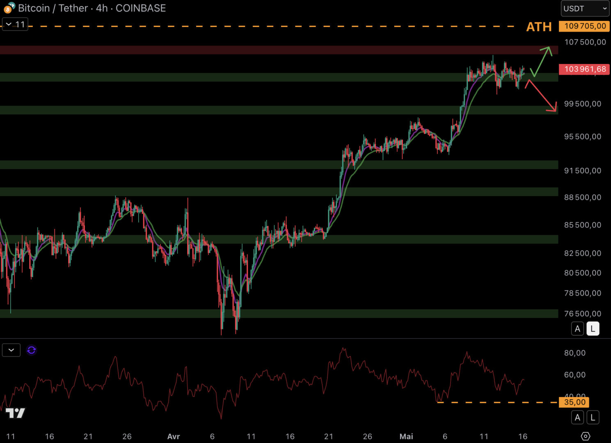
Task: Click the orange ATH text label
Action: (x=539, y=27)
